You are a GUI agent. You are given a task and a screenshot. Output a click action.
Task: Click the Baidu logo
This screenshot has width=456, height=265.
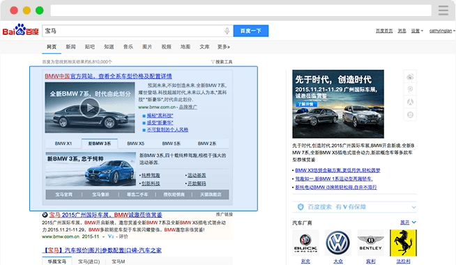(21, 30)
